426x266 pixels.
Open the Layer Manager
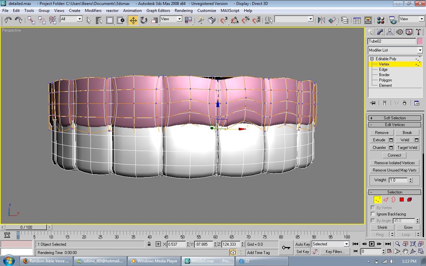pos(345,20)
